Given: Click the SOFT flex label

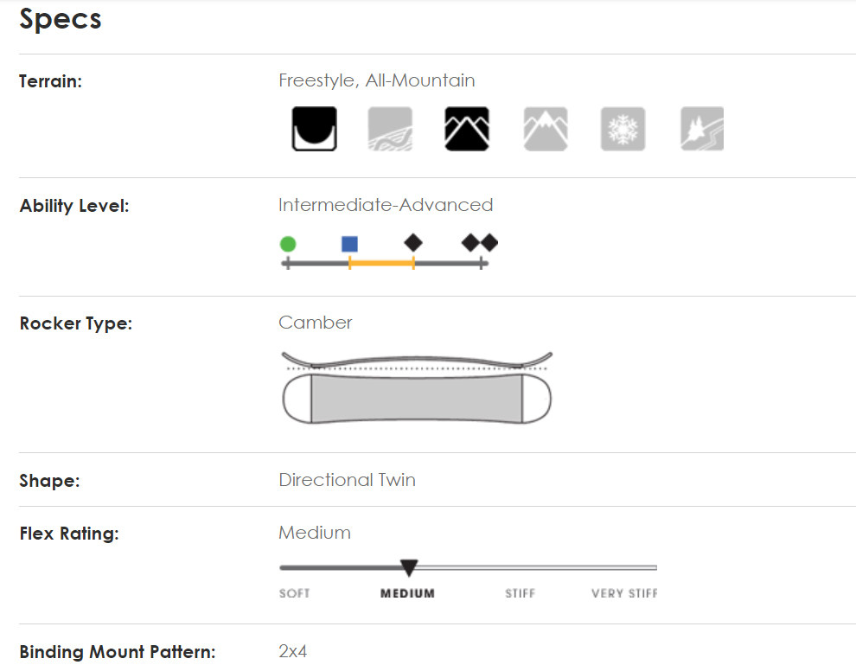Looking at the screenshot, I should (294, 593).
